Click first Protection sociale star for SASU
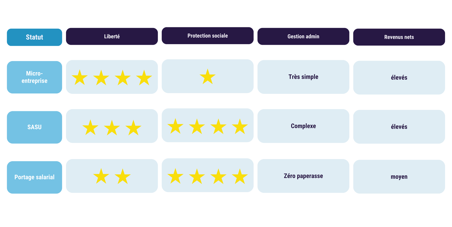The width and height of the screenshot is (452, 227). (175, 127)
